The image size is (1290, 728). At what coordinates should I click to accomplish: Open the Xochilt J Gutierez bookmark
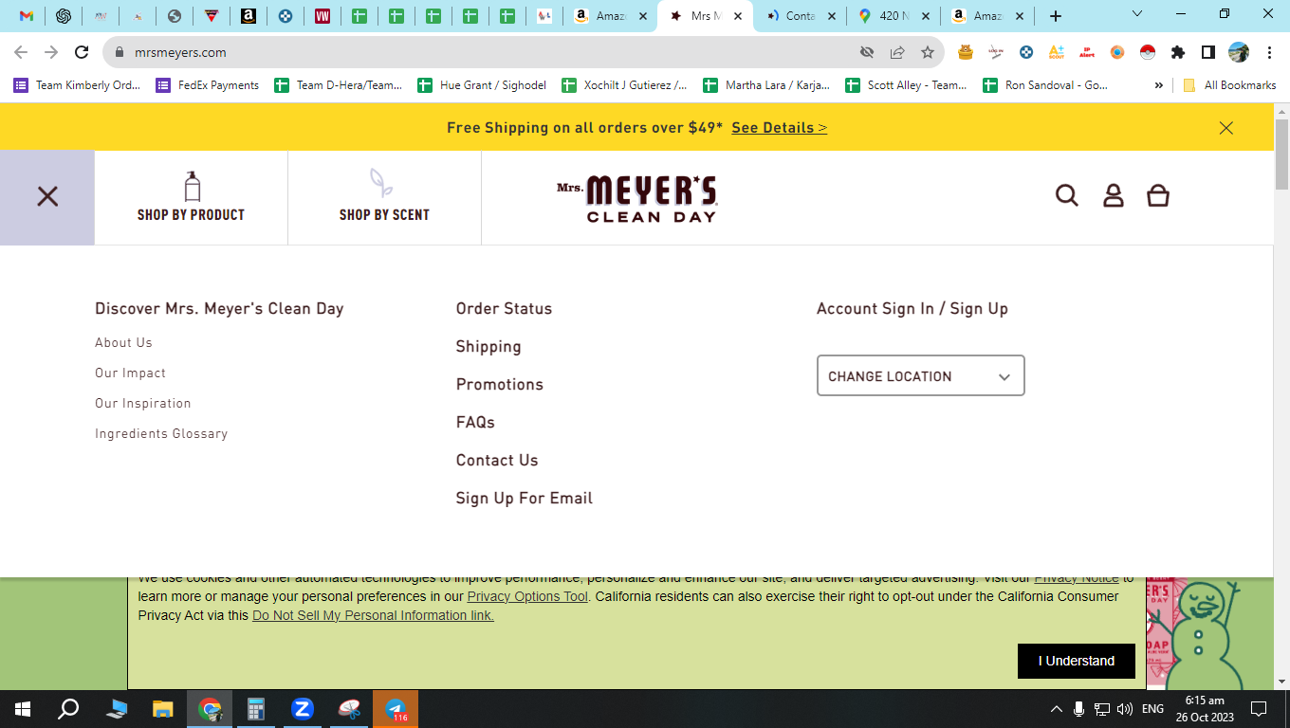[x=625, y=85]
